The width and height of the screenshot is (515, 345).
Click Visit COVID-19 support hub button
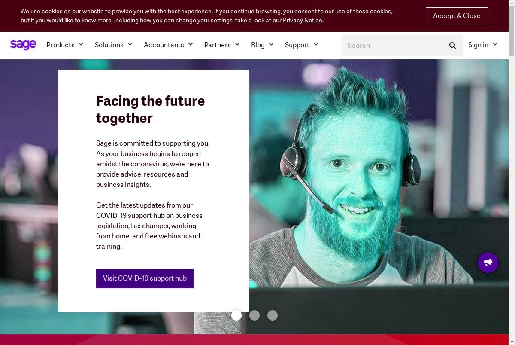click(145, 278)
